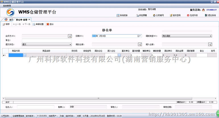Click the 调出仓库 input field
The height and width of the screenshot is (118, 219).
(115, 44)
